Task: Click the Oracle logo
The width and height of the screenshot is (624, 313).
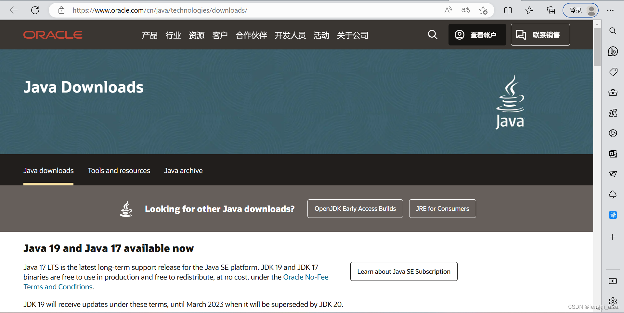Action: click(x=53, y=35)
